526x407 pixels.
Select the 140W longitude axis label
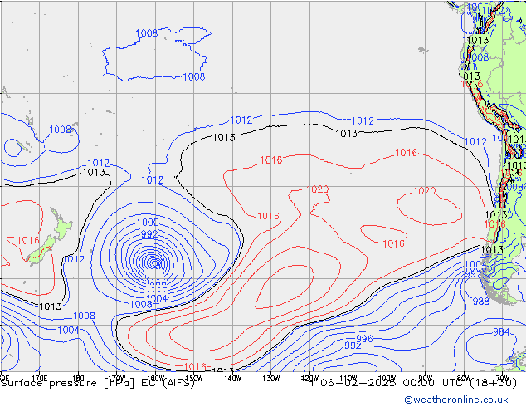[x=232, y=379]
